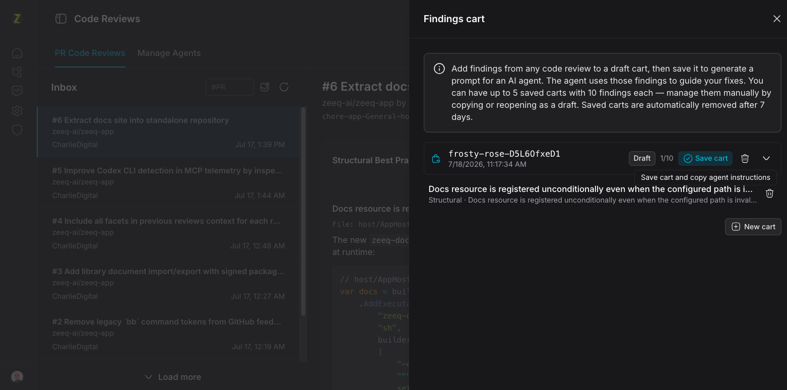Click the Docs resource finding title in cart
Image resolution: width=787 pixels, height=390 pixels.
591,189
